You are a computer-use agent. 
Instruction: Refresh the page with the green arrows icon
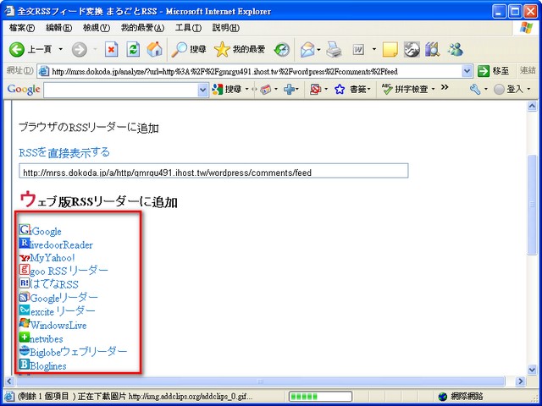pyautogui.click(x=133, y=50)
